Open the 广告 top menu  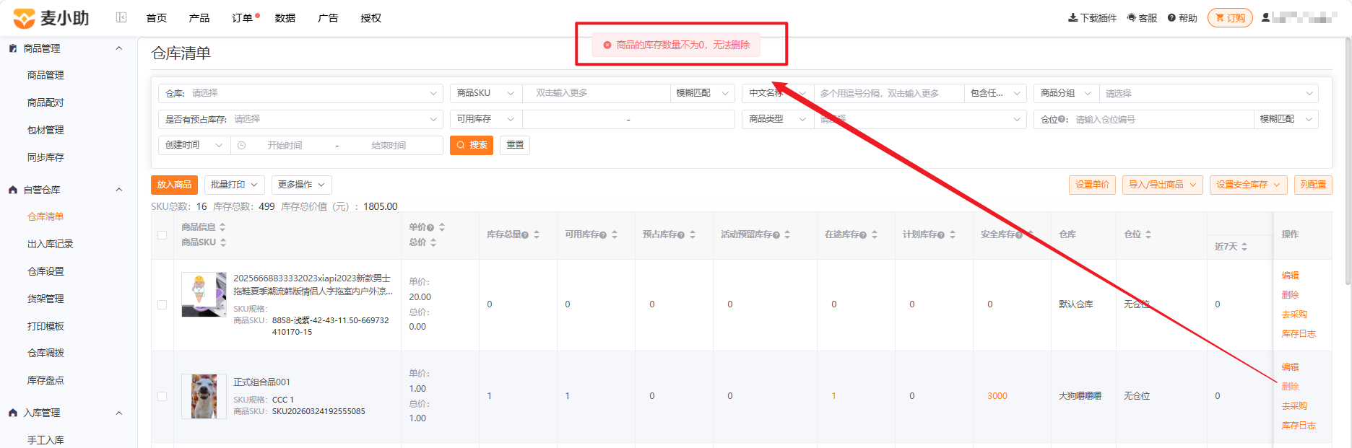point(328,18)
